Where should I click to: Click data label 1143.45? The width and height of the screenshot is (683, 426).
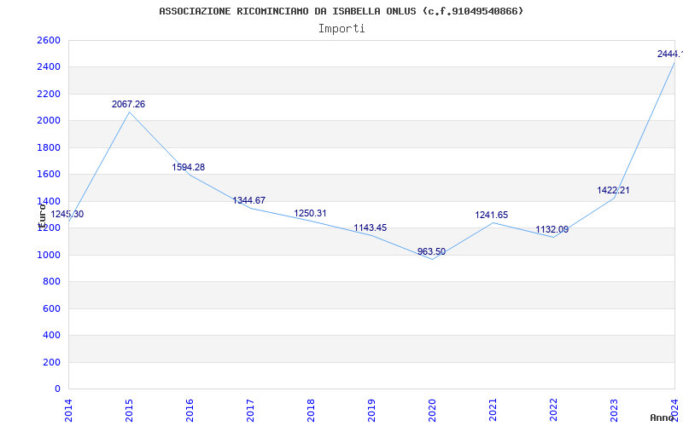coord(371,227)
